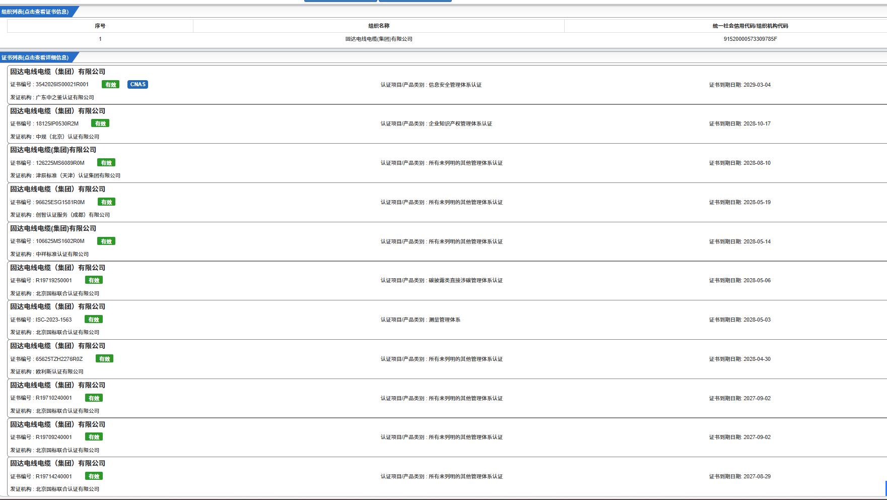Click expiry date 2028-05-19
Viewport: 887px width, 500px height.
(757, 202)
